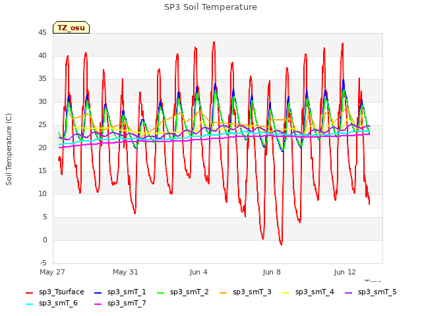Click the Jun 12 x-axis tick label
This screenshot has width=422, height=316.
coord(345,272)
